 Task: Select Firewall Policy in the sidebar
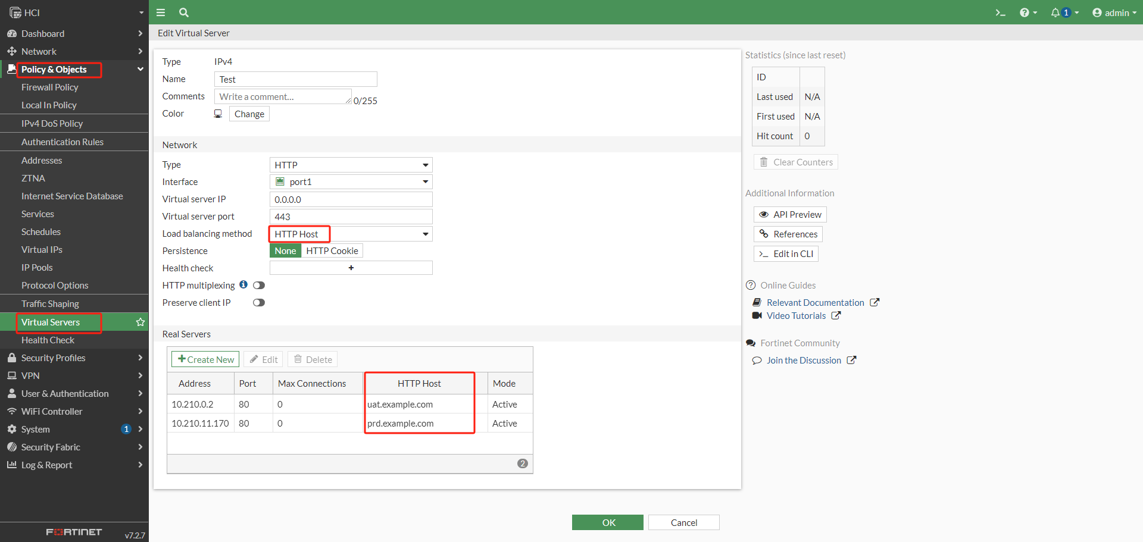[49, 87]
